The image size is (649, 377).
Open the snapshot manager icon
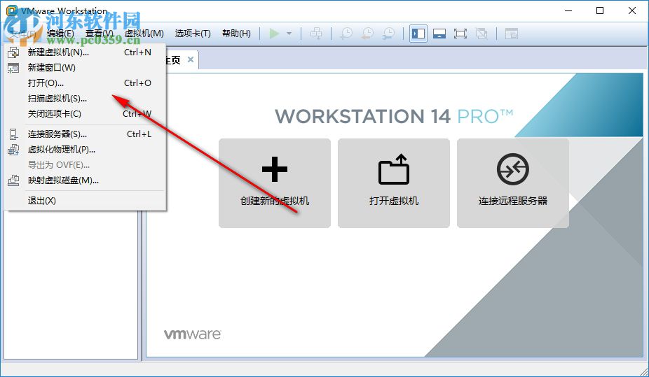tap(388, 34)
